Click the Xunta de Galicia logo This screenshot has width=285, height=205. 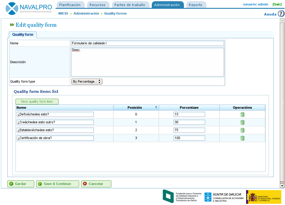[224, 197]
